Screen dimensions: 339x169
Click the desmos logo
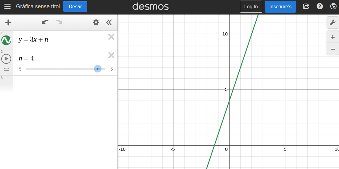pyautogui.click(x=150, y=6)
